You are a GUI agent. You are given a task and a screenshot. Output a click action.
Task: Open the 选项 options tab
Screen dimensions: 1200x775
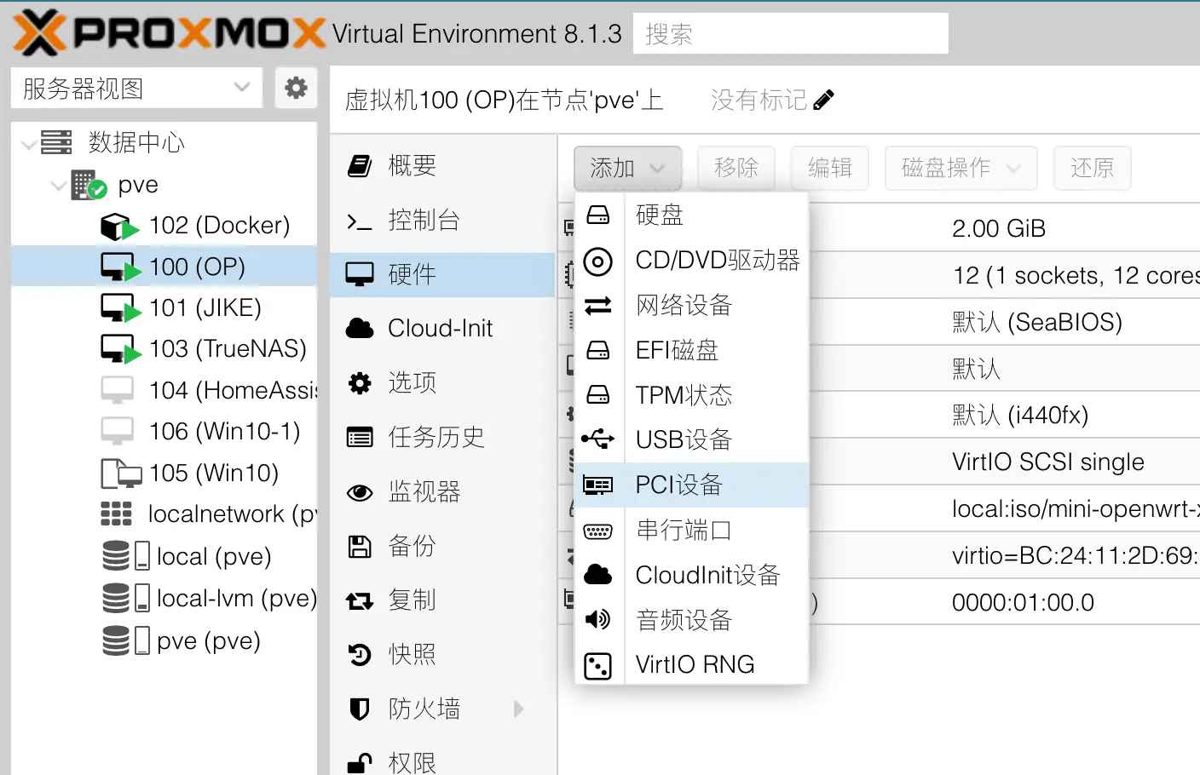click(442, 382)
